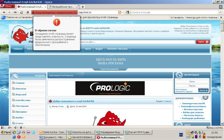Image resolution: width=224 pixels, height=140 pixels.
Task: Switch to the Милицейские про... tab
Action: [x=61, y=6]
